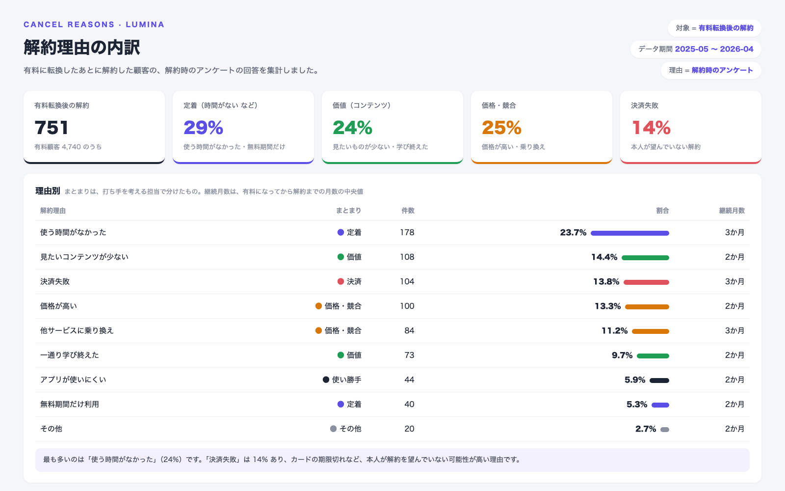Click the 解約理由 column header
This screenshot has height=491, width=785.
(53, 211)
